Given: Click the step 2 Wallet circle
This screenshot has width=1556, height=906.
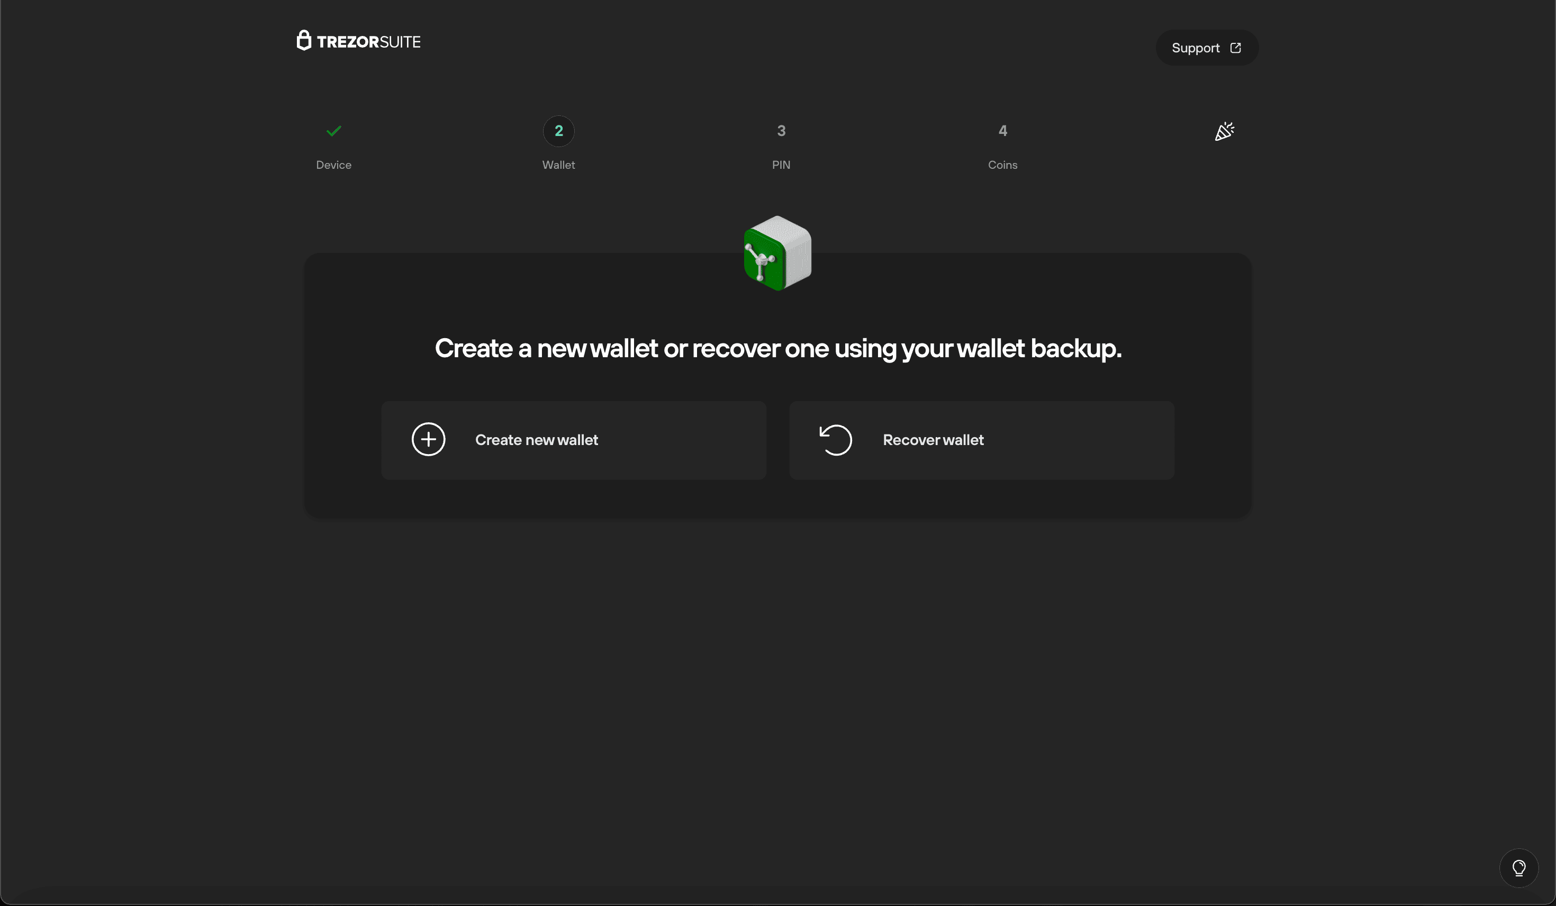Looking at the screenshot, I should click(558, 131).
